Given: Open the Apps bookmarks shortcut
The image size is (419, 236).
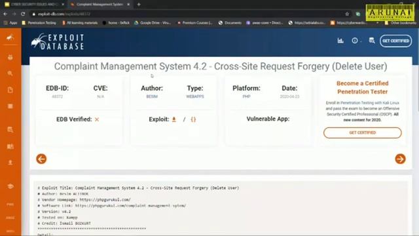Looking at the screenshot, I should tap(10, 23).
